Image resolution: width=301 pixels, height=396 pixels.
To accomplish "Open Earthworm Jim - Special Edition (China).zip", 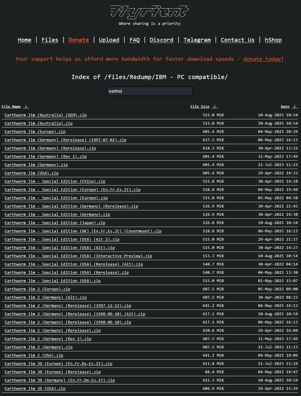I will coord(55,181).
